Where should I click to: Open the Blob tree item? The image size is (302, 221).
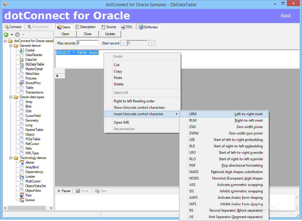coord(28,106)
